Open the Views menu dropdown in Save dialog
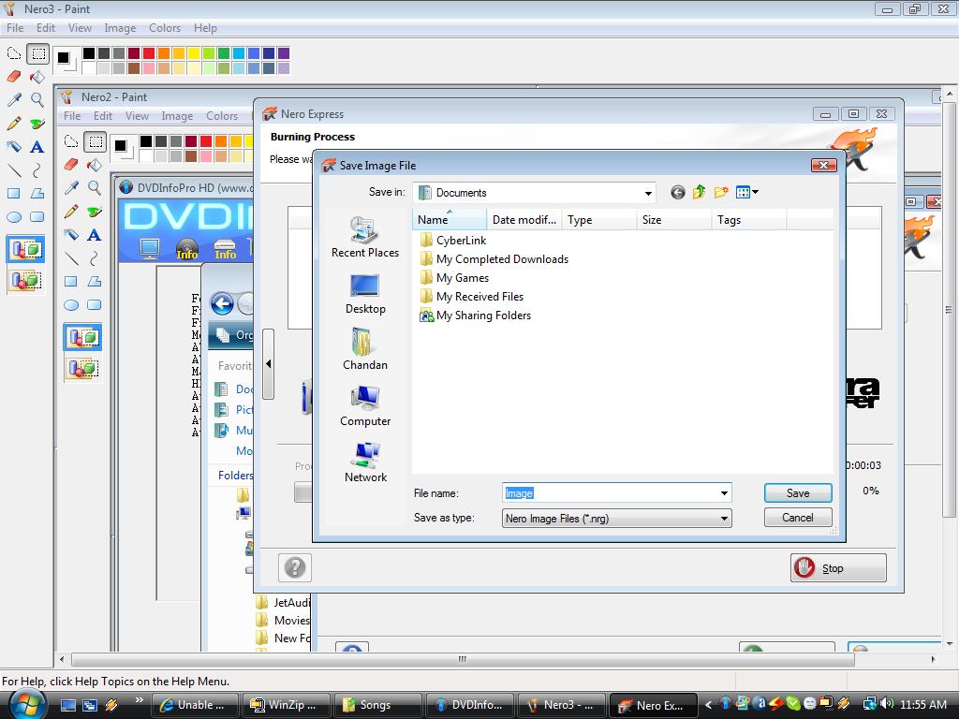The height and width of the screenshot is (719, 959). tap(747, 193)
